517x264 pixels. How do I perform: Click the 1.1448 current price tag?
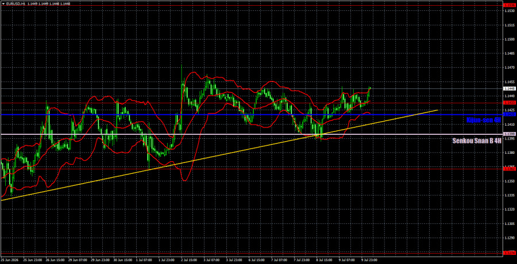[x=510, y=88]
